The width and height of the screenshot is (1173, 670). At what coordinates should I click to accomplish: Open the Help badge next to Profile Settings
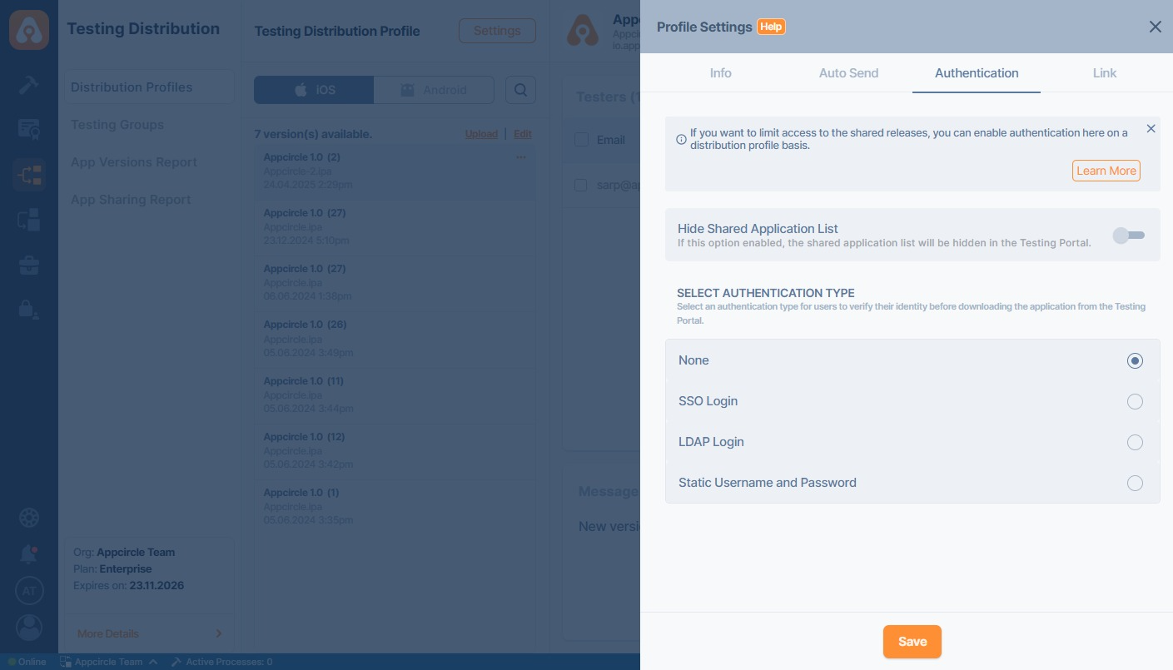click(x=771, y=27)
